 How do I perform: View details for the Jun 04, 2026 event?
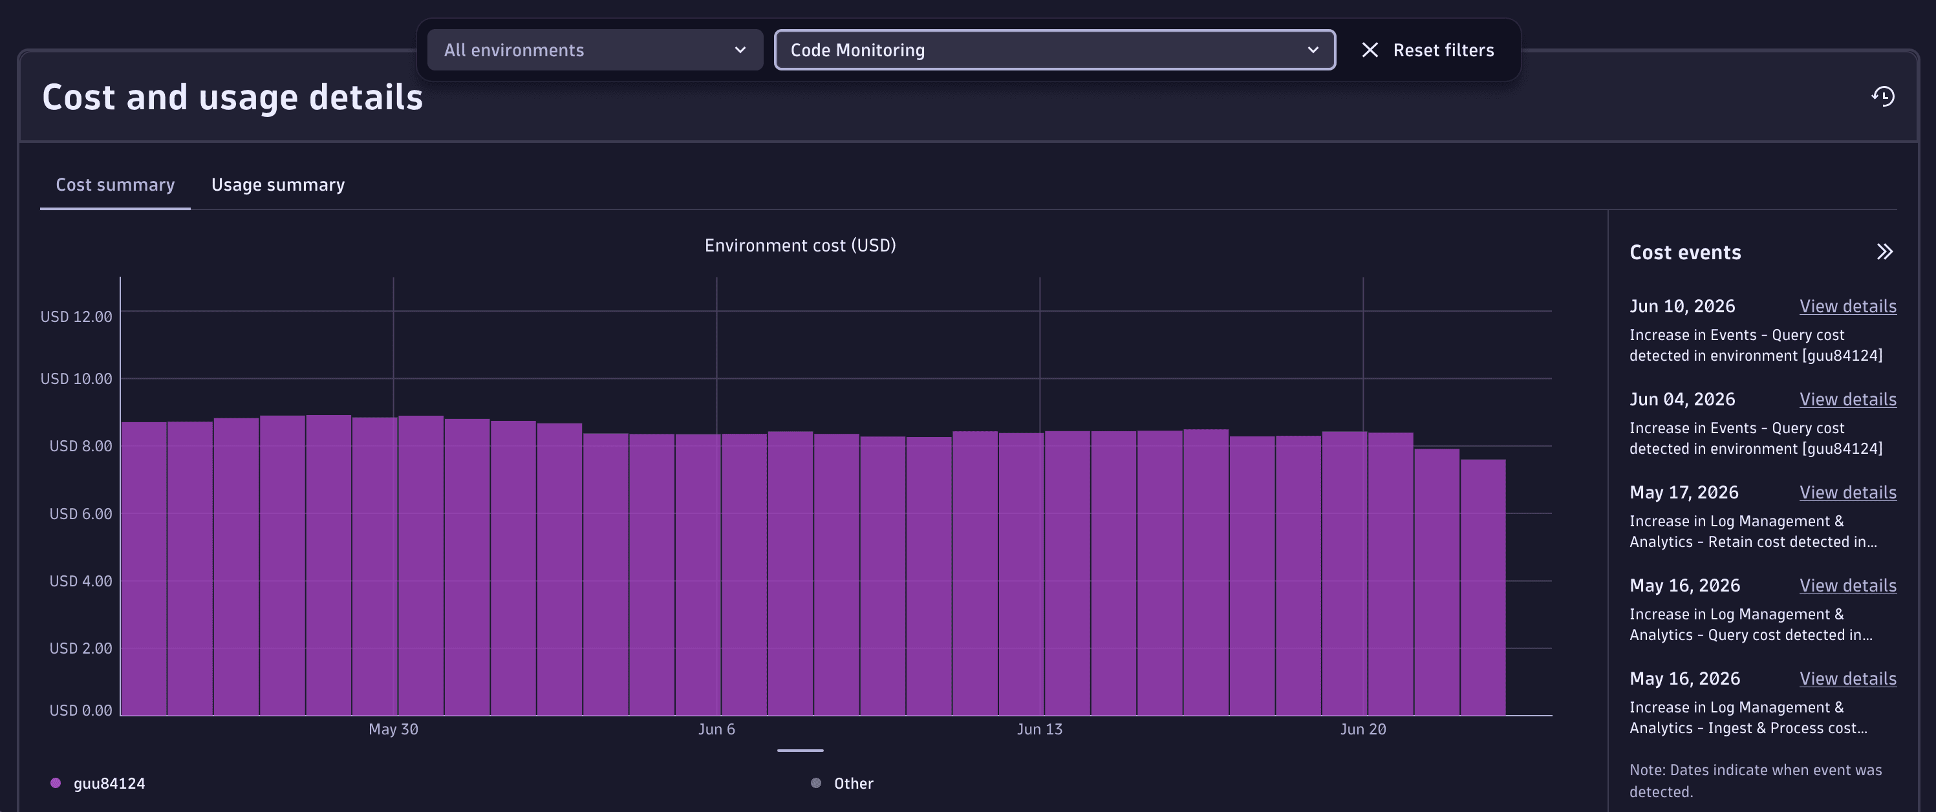(x=1847, y=399)
